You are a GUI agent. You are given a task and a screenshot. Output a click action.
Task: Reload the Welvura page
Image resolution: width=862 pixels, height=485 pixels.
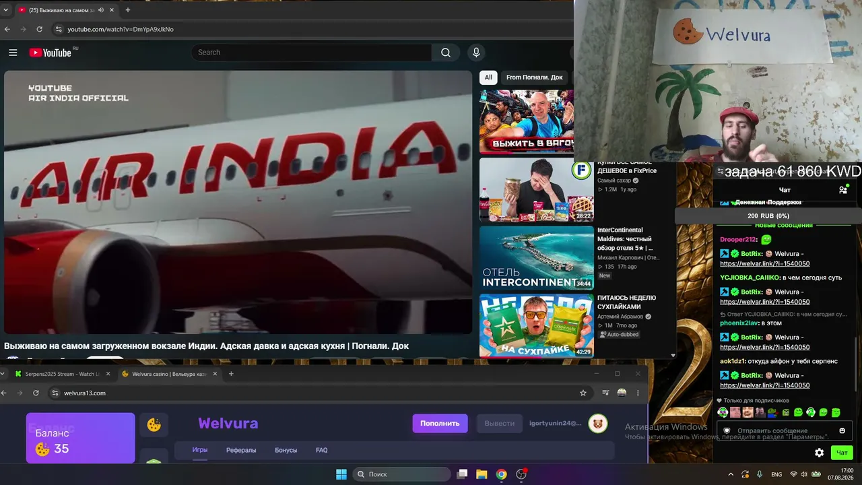tap(36, 393)
